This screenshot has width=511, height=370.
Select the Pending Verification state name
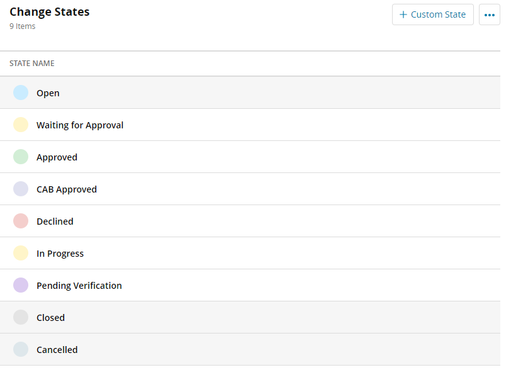pyautogui.click(x=79, y=286)
